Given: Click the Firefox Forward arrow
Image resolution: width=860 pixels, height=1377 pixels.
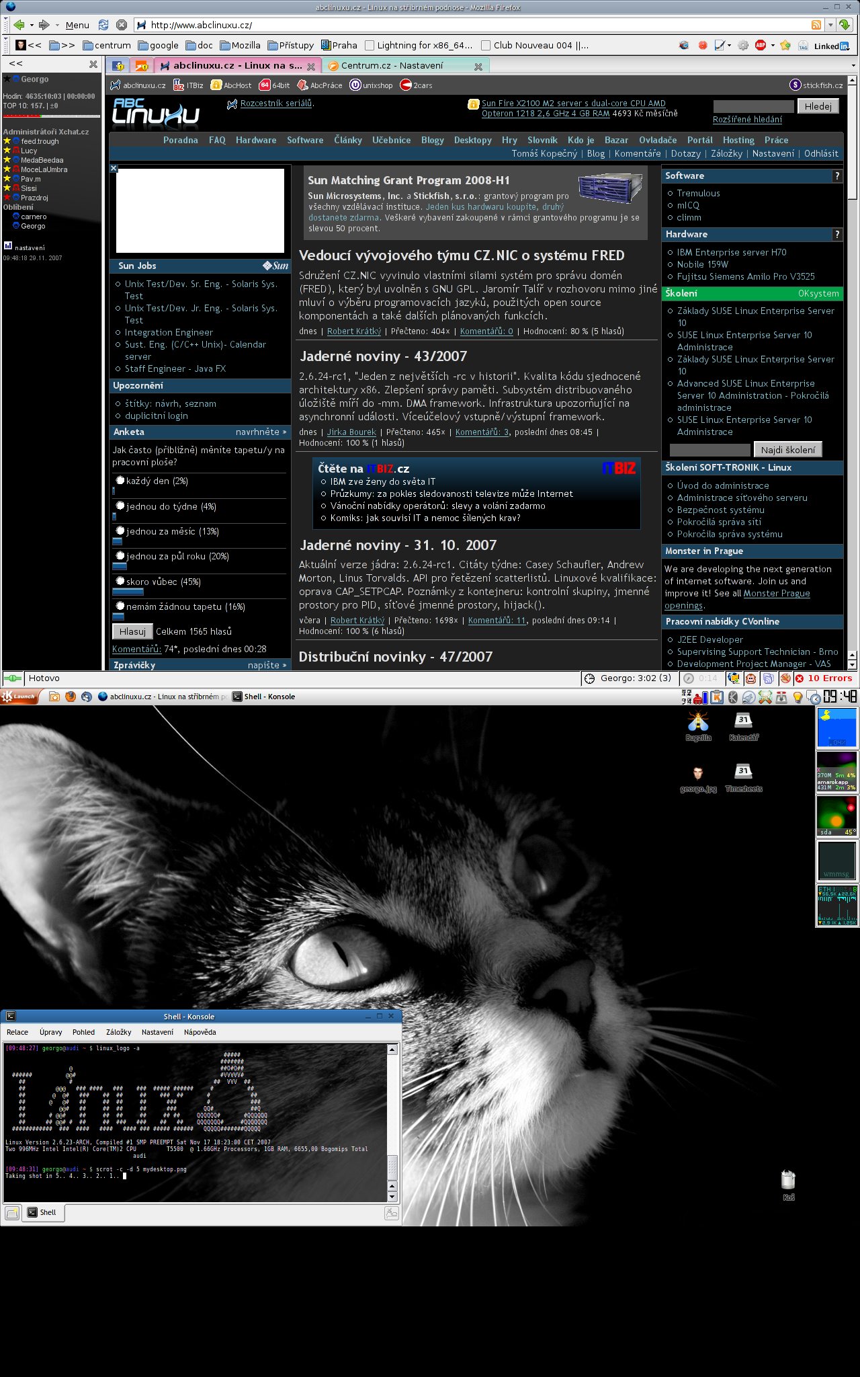Looking at the screenshot, I should 44,25.
